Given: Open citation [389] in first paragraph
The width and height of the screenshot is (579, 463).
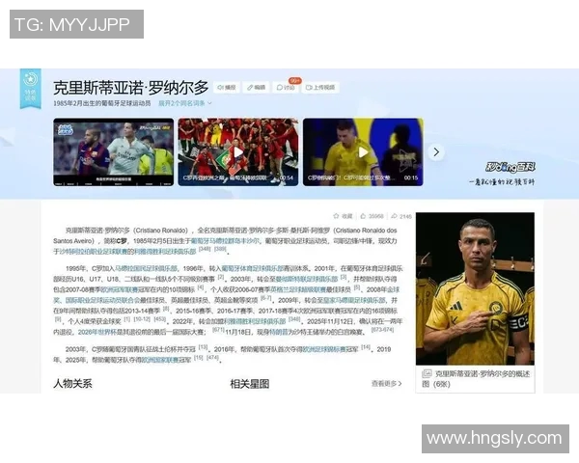Looking at the screenshot, I should pyautogui.click(x=220, y=249).
